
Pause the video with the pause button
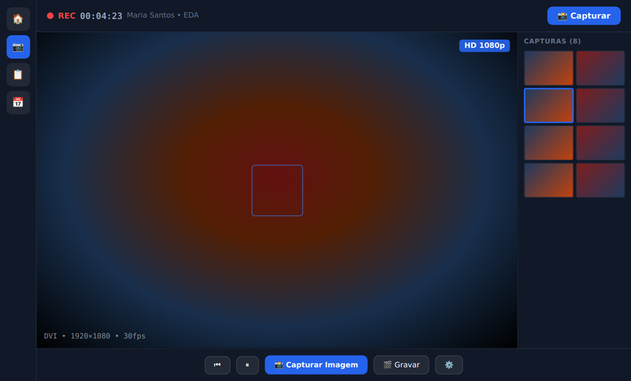247,365
